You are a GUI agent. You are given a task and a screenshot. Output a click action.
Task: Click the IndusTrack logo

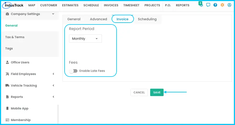click(13, 5)
